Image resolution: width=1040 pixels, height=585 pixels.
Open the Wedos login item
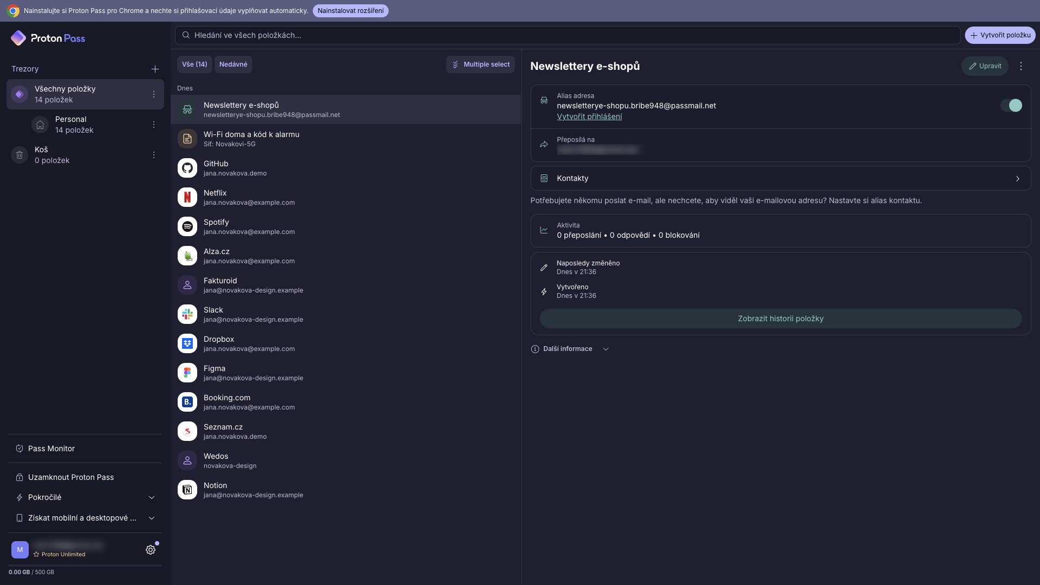346,460
